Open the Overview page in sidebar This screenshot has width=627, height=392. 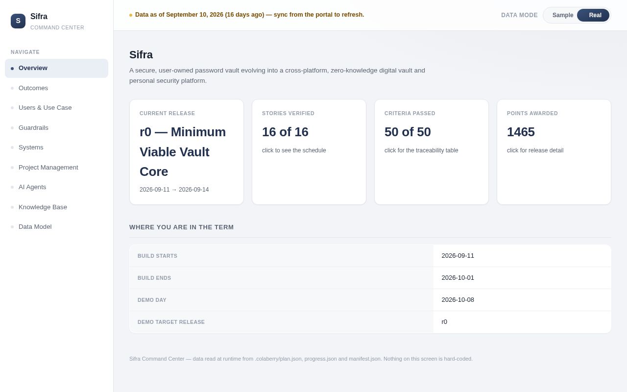56,68
